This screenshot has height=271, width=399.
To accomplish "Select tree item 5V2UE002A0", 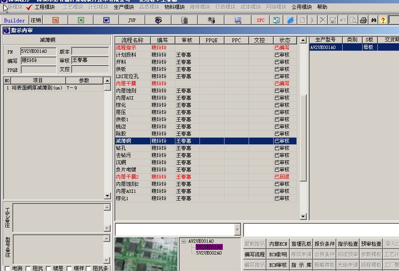I will (x=209, y=253).
